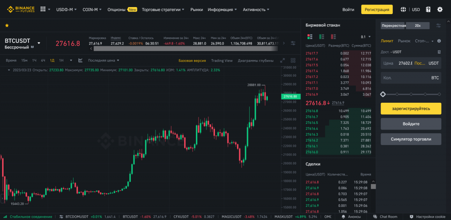Select the 15м chart interval

click(x=24, y=60)
